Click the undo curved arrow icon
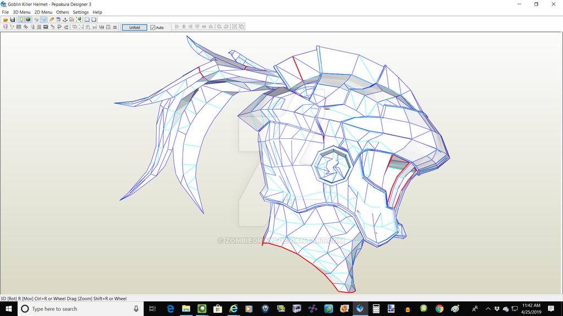 click(59, 27)
